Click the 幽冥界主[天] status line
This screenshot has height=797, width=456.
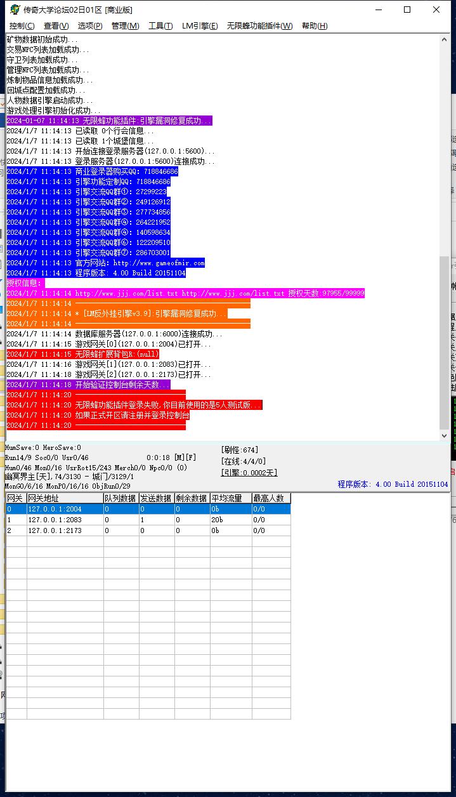tap(70, 477)
